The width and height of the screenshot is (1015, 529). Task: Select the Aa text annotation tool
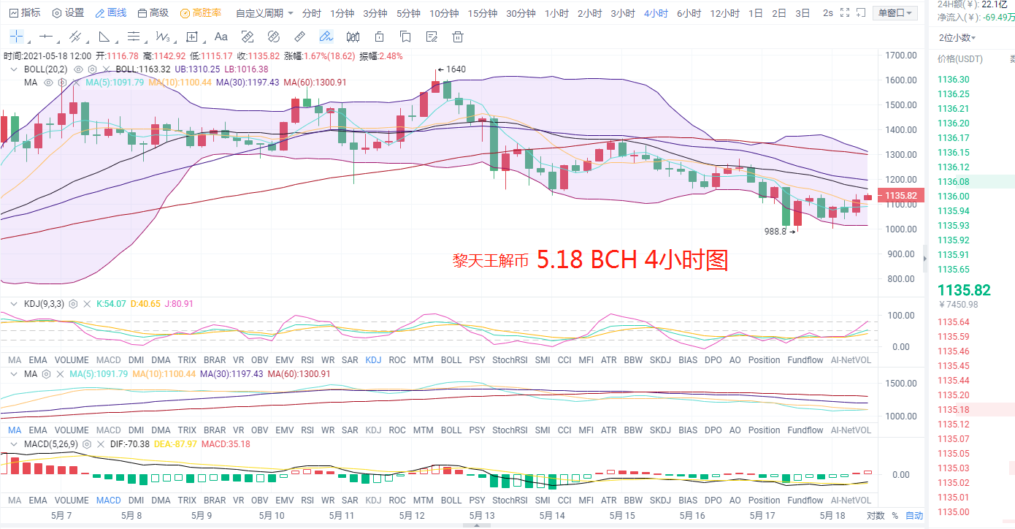[221, 37]
